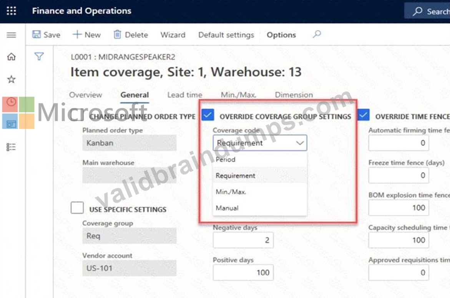The image size is (450, 298).
Task: Click L0001 : MIDRANGESPEAKER2 record caption
Action: [123, 57]
